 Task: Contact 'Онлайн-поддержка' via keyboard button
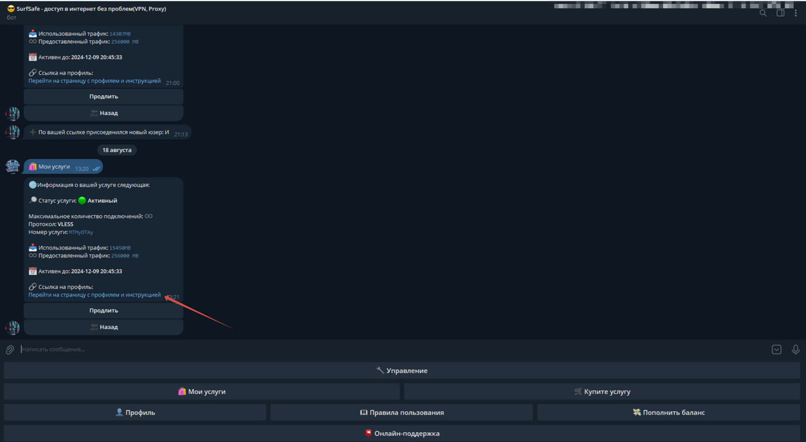tap(401, 433)
